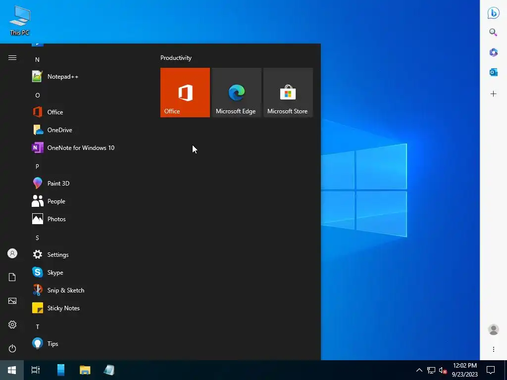Viewport: 507px width, 380px height.
Task: Open Task View on the taskbar
Action: [36, 370]
